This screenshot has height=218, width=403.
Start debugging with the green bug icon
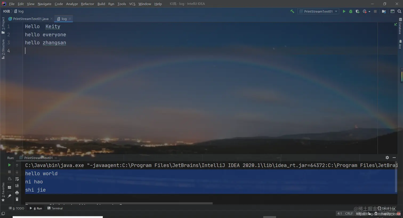click(350, 11)
